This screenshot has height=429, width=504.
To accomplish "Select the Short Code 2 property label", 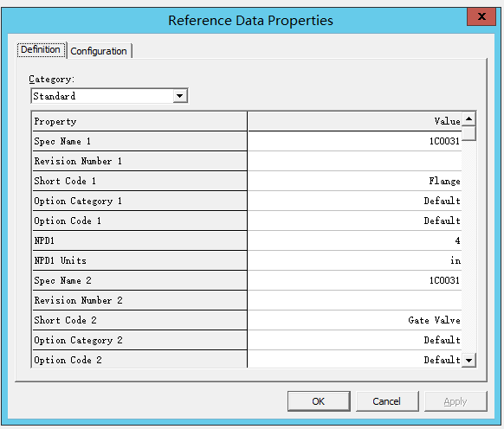I will (x=139, y=321).
